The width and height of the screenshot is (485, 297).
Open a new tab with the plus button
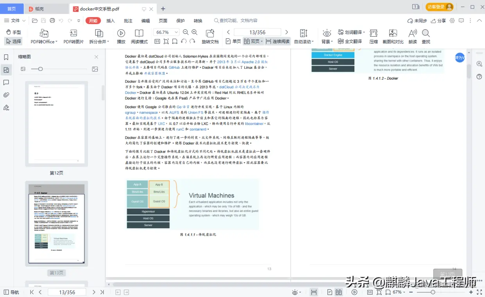(x=163, y=9)
